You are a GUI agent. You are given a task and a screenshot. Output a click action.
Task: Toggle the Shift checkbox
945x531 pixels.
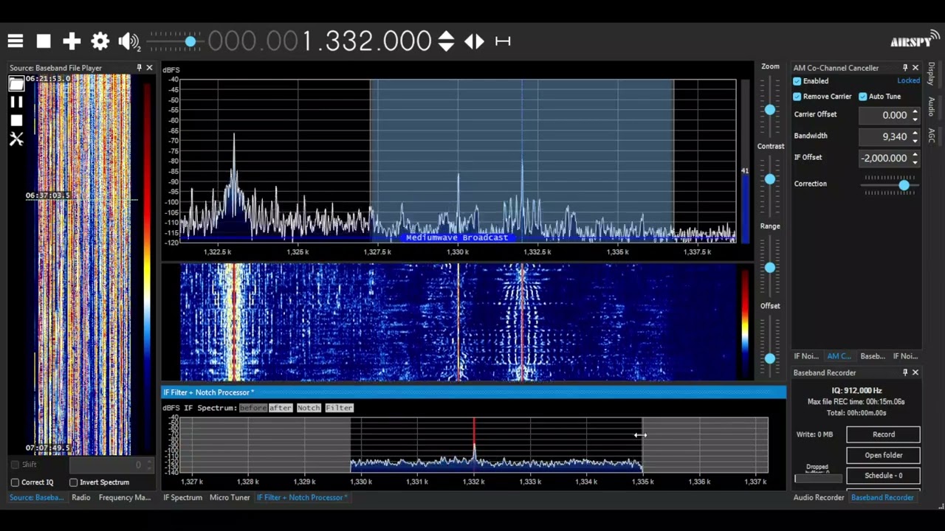(15, 465)
